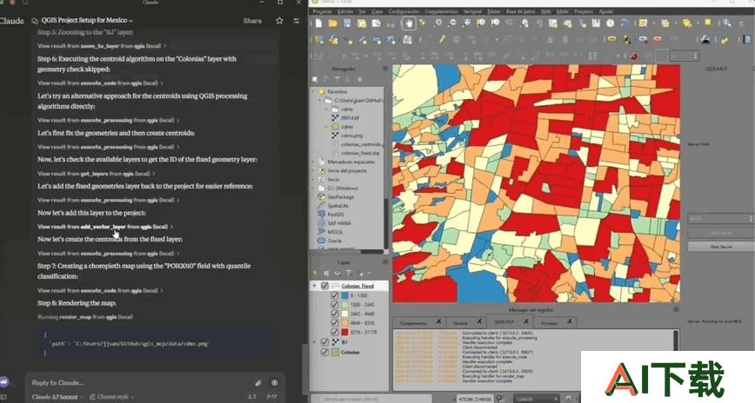This screenshot has height=403, width=755.
Task: Uncheck the Colonias_Fixed layer checkbox
Action: click(x=324, y=286)
